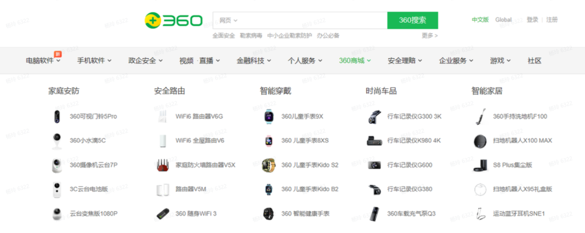Viewport: 585px width, 233px height.
Task: Open the 360可视门铃5Pro text link
Action: (93, 116)
